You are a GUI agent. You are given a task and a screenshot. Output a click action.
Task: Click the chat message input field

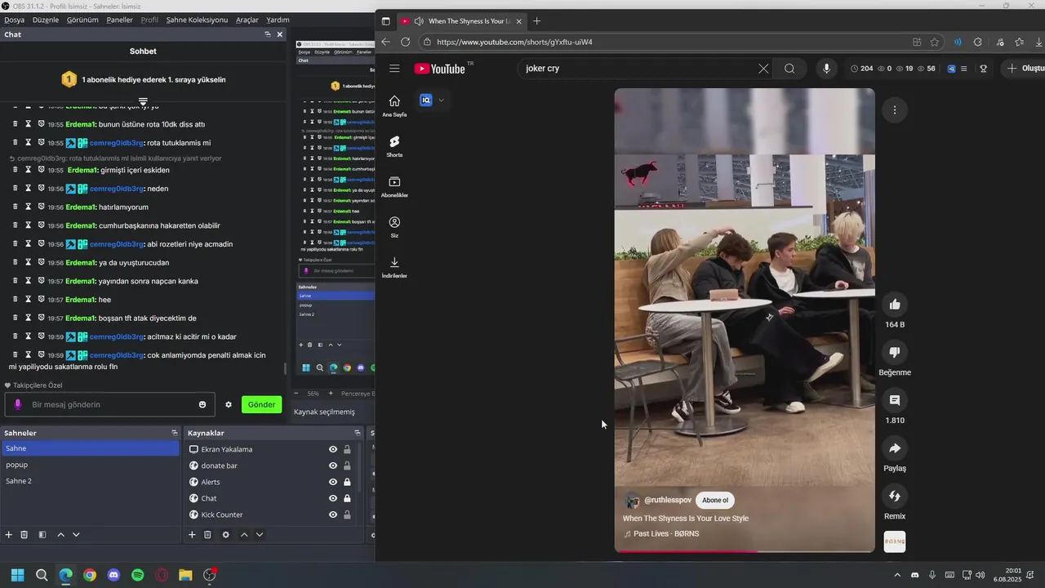(x=110, y=404)
